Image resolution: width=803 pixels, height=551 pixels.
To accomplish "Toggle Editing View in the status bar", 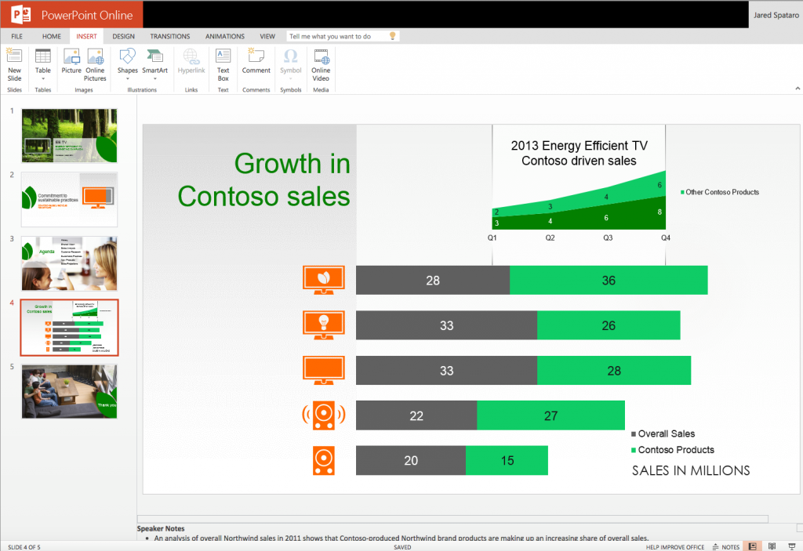I will pyautogui.click(x=752, y=546).
